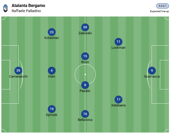Open the Scamacca name label

pyautogui.click(x=152, y=77)
